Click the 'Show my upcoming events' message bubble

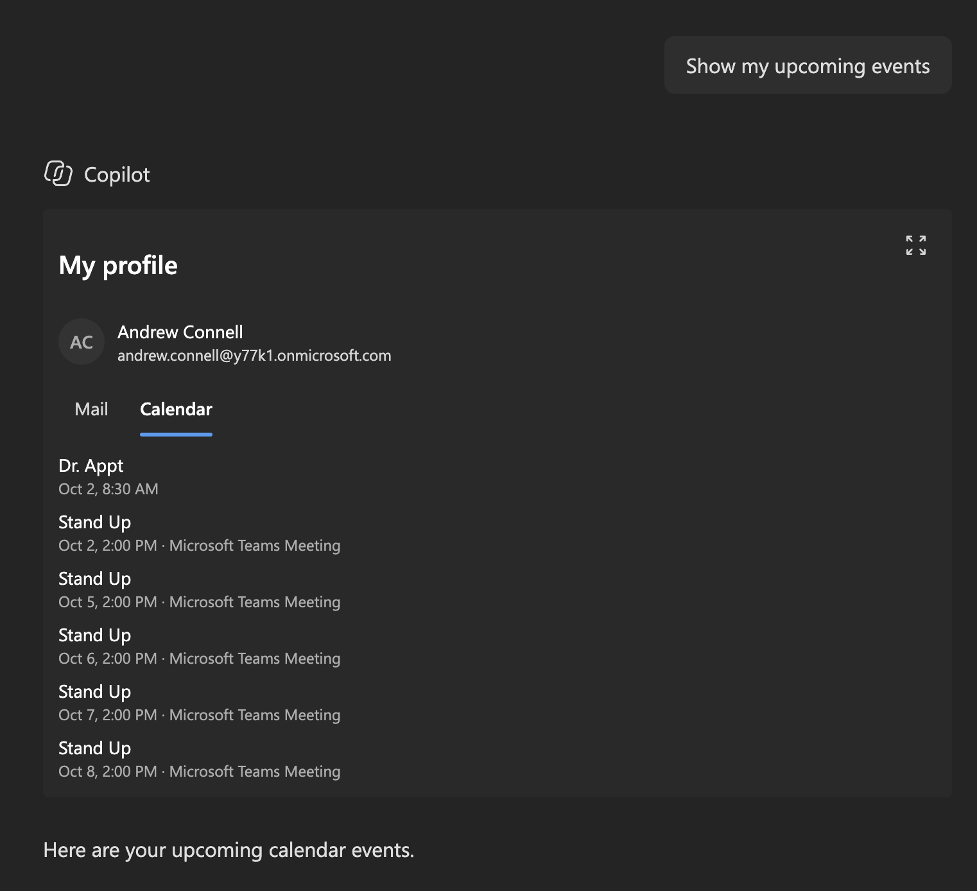(x=808, y=65)
